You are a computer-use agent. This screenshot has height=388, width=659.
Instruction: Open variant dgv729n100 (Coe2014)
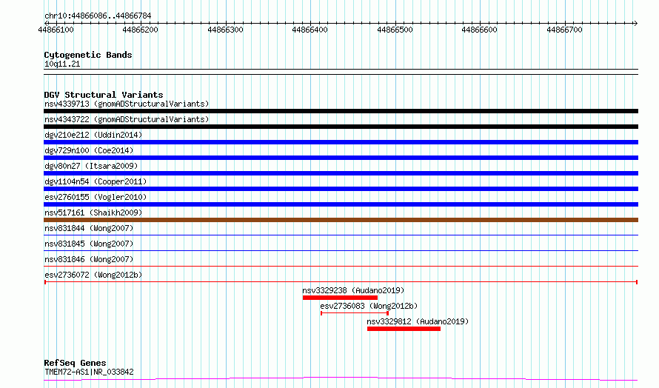(89, 150)
